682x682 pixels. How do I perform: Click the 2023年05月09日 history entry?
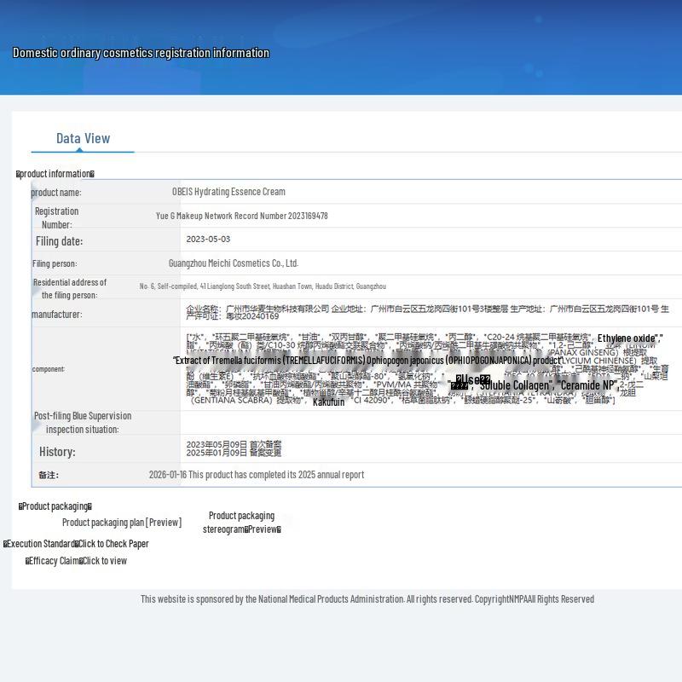pyautogui.click(x=234, y=444)
